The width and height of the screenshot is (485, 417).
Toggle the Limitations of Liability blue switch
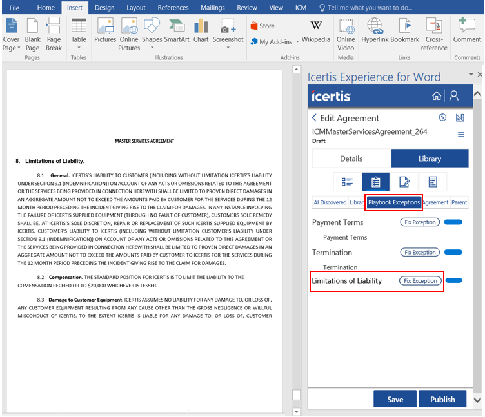(454, 281)
